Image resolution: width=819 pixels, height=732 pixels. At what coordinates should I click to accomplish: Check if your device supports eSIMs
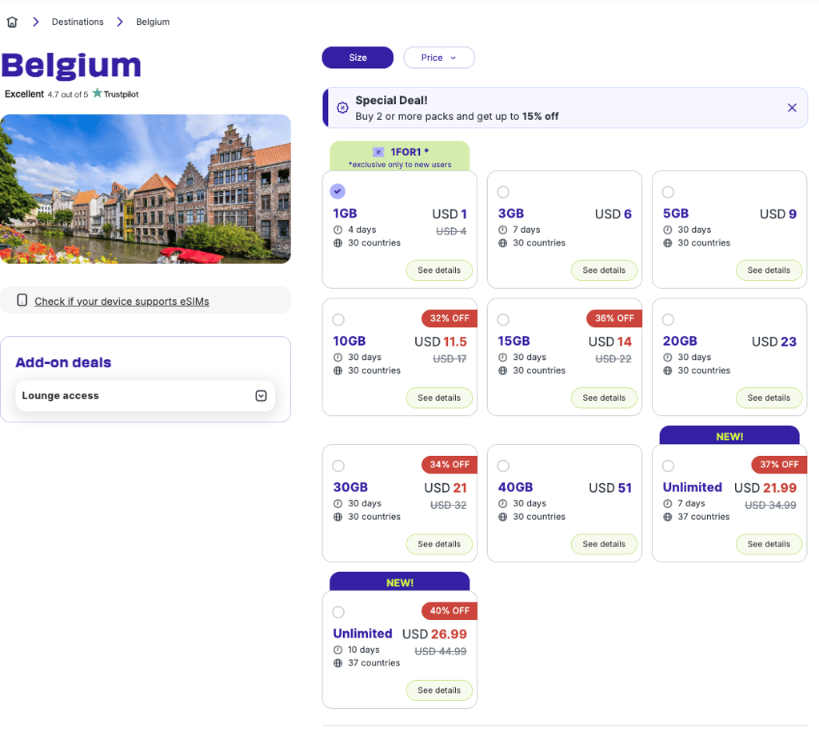click(122, 301)
